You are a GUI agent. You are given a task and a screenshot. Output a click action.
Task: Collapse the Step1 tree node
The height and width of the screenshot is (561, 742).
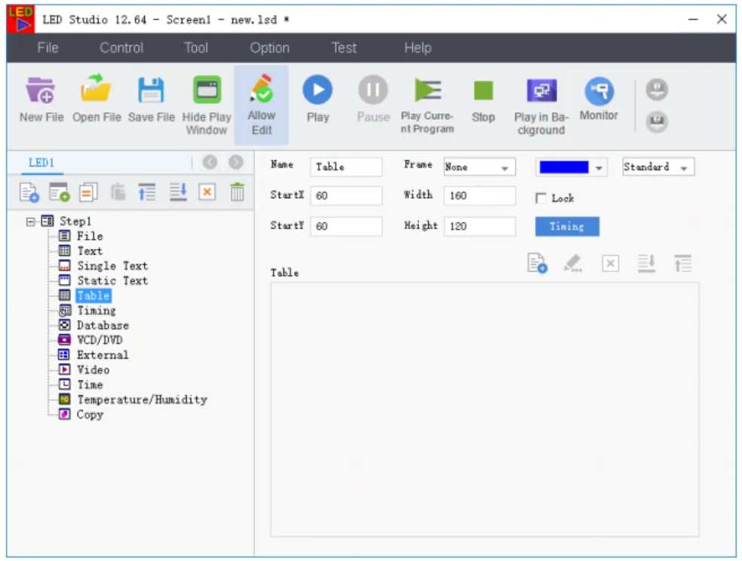(31, 221)
